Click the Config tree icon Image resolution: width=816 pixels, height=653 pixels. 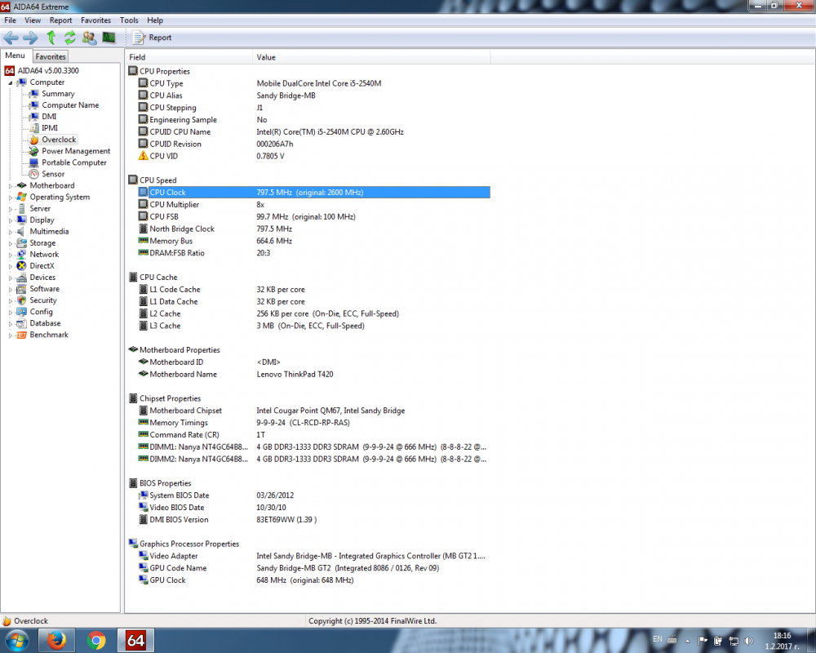click(x=21, y=312)
